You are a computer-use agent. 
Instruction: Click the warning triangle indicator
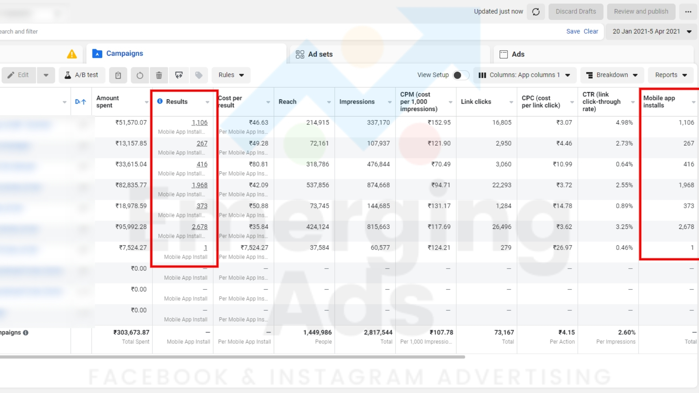72,53
